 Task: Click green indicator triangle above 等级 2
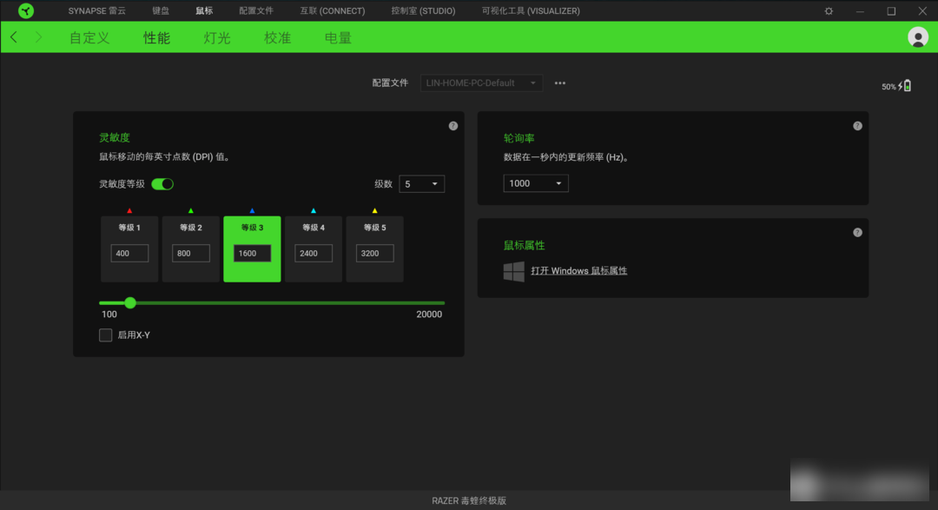pyautogui.click(x=191, y=211)
